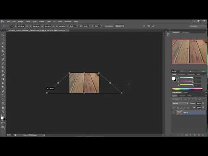Viewport: 208px width, 156px height.
Task: Open the layer filter Kind dropdown
Action: pos(176,99)
